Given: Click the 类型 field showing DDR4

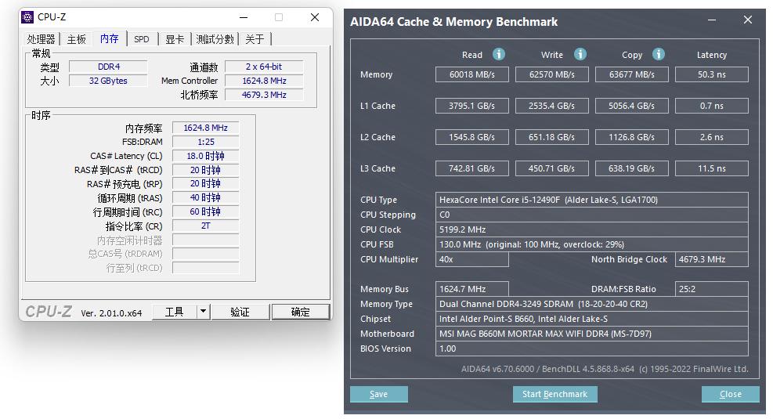Looking at the screenshot, I should (x=108, y=67).
